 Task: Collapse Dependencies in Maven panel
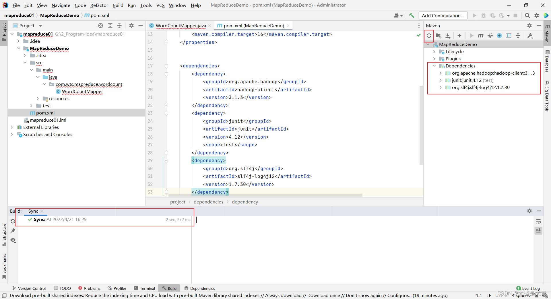coord(434,66)
